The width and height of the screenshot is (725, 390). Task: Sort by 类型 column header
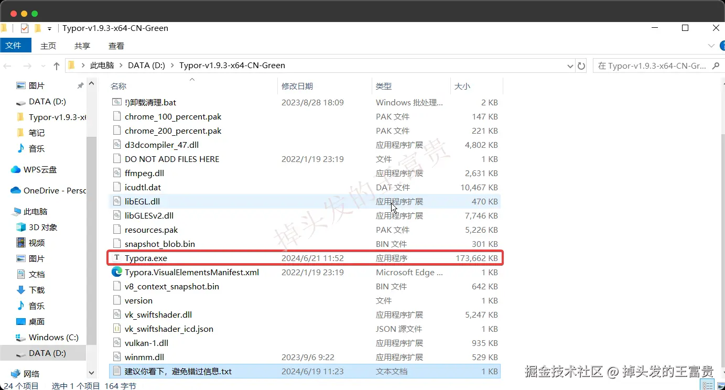point(384,86)
